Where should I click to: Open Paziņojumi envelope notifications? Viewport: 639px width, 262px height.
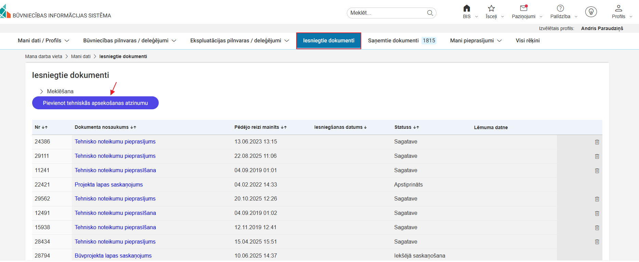click(523, 9)
